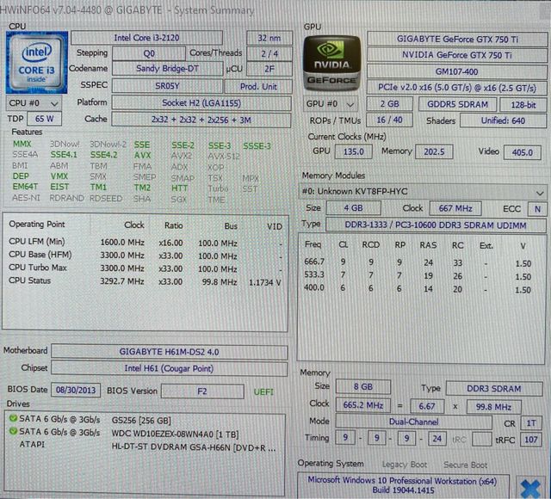The image size is (551, 499).
Task: Click the GPU 2 GB memory size field
Action: tap(389, 104)
